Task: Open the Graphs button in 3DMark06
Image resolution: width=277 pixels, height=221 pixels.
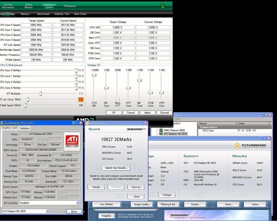Action: click(x=196, y=205)
